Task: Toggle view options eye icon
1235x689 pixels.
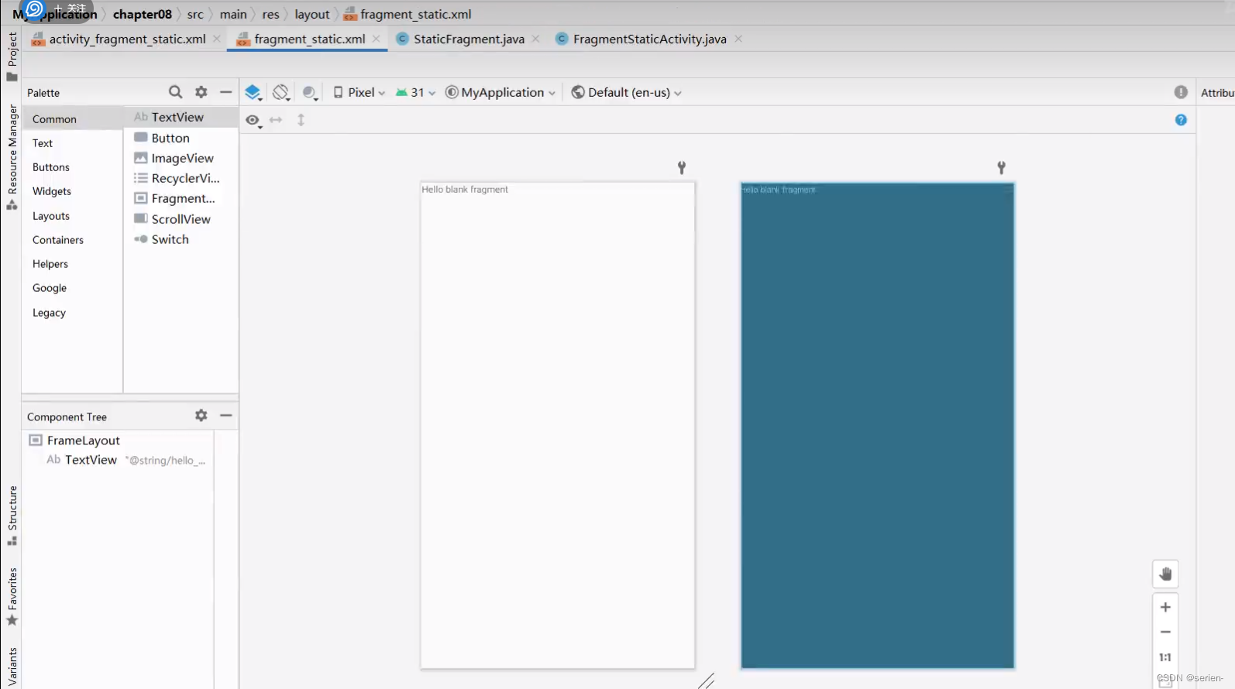Action: (x=253, y=120)
